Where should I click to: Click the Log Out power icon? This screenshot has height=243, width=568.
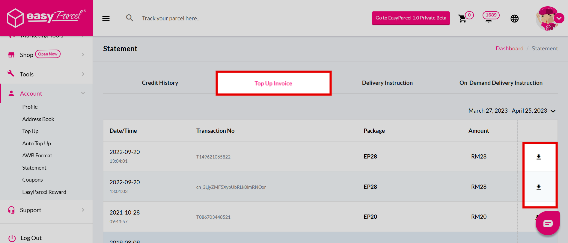pyautogui.click(x=12, y=238)
